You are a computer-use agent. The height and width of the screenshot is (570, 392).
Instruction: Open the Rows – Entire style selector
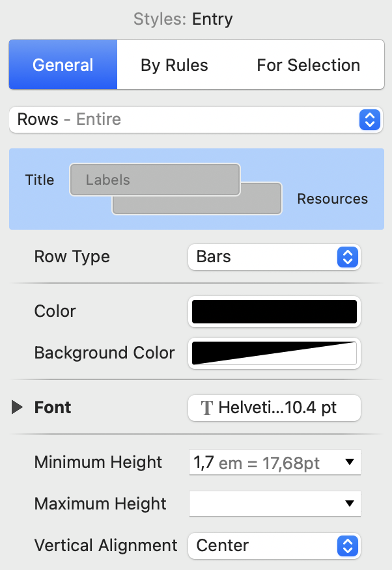(195, 120)
